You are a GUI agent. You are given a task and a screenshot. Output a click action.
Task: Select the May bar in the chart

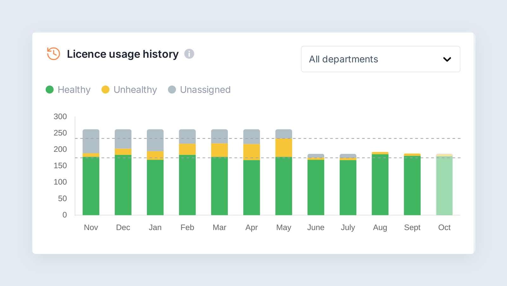point(284,172)
